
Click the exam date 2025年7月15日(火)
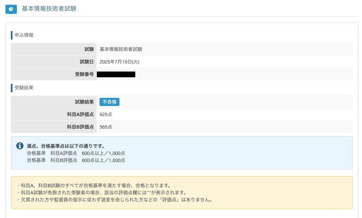coord(119,62)
